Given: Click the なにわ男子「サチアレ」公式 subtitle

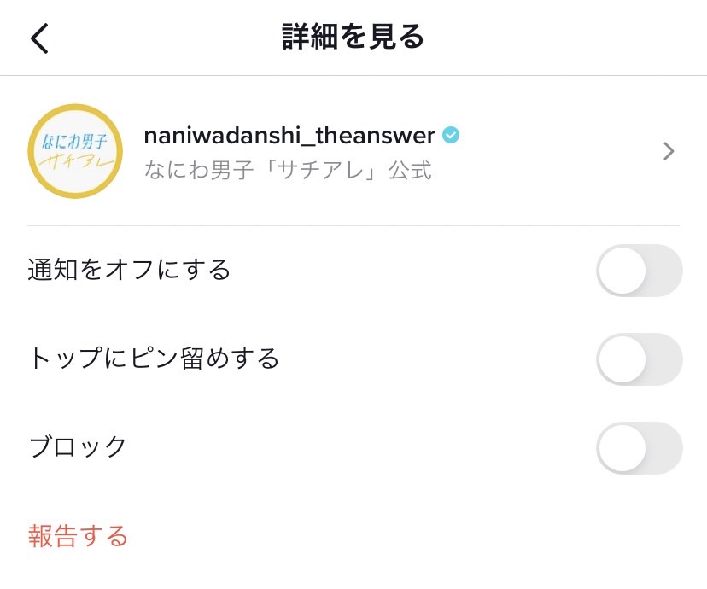Looking at the screenshot, I should click(x=288, y=170).
